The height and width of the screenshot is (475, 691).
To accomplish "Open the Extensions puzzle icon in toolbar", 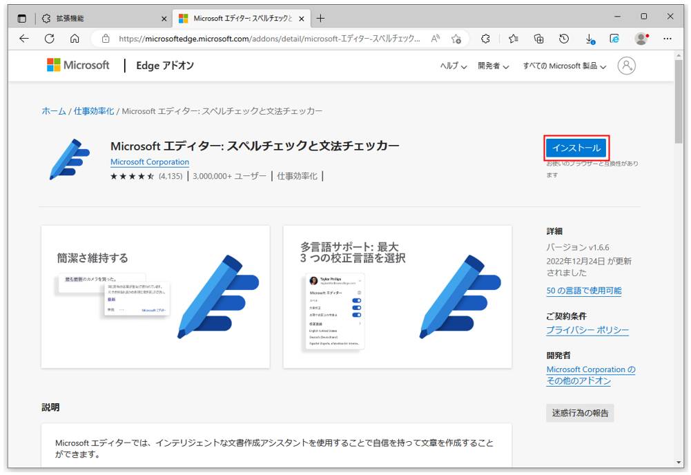I will pyautogui.click(x=485, y=39).
